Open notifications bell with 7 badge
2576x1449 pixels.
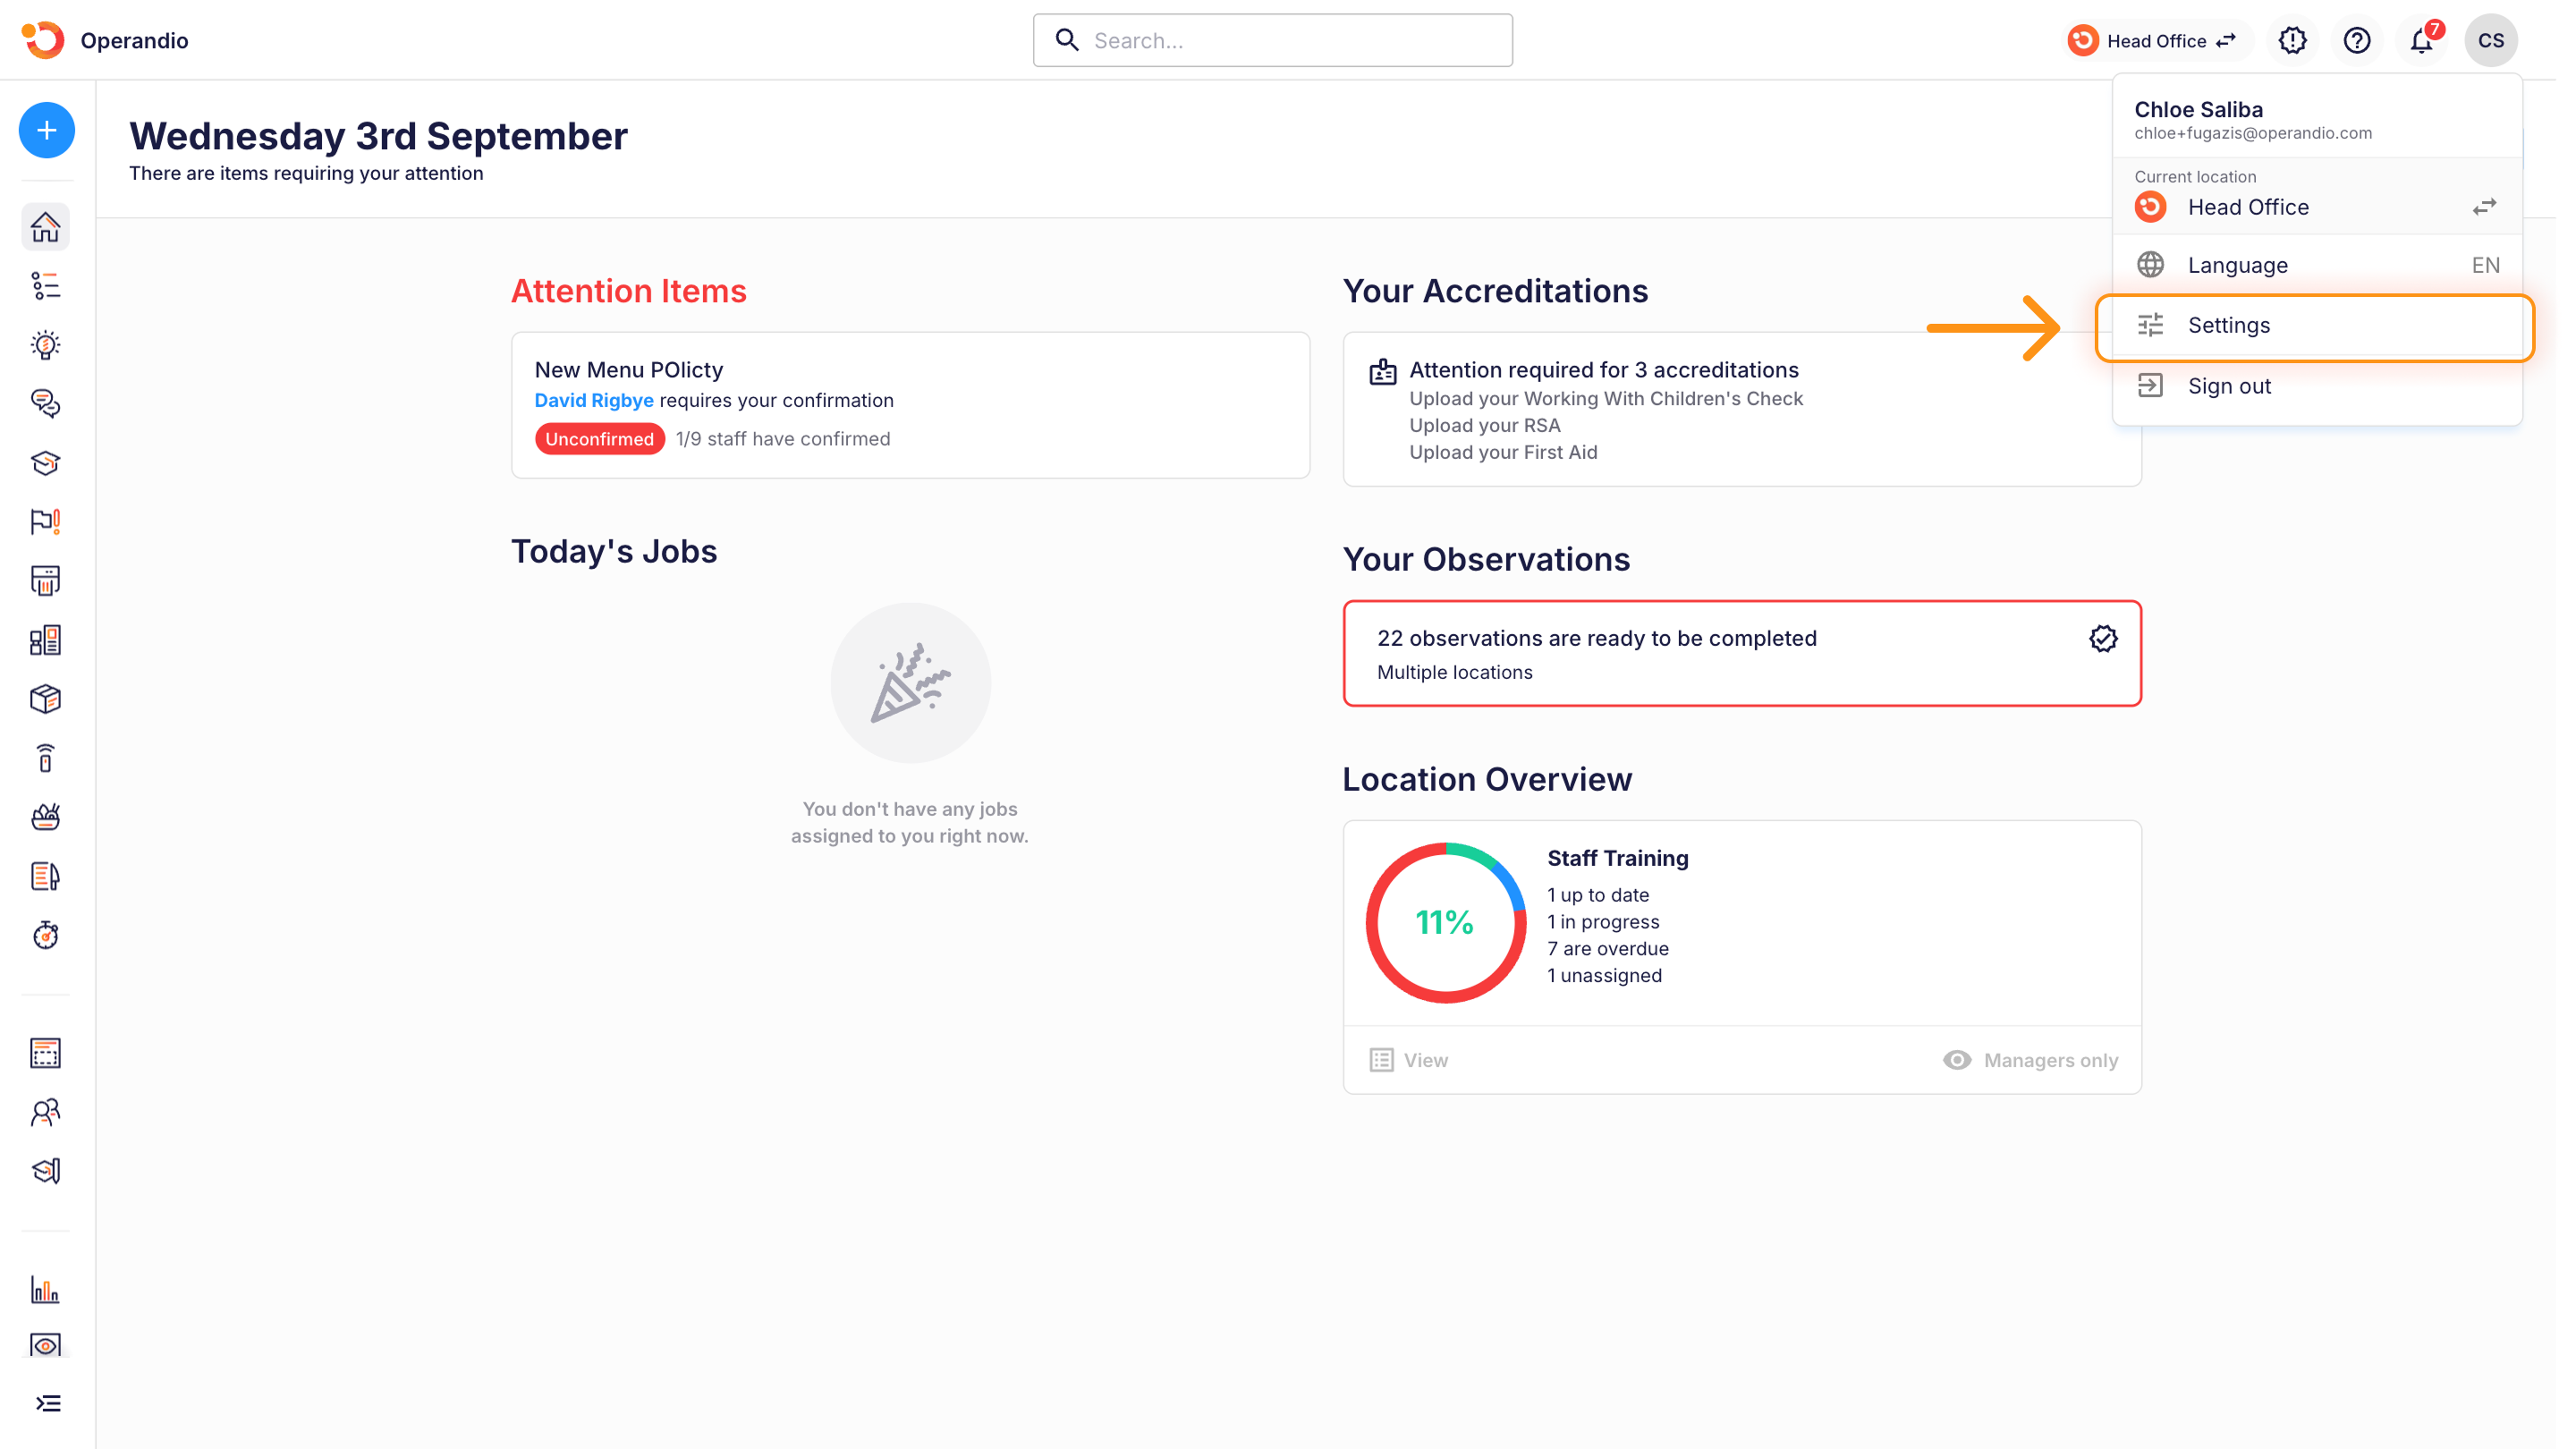(2423, 40)
